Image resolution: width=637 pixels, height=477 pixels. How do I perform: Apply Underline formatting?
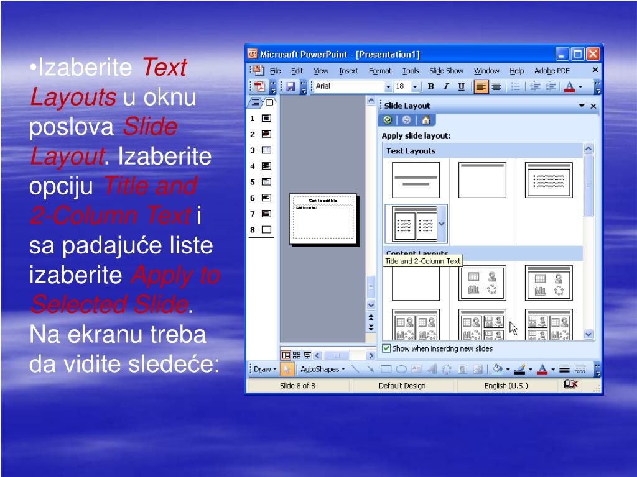(x=461, y=86)
